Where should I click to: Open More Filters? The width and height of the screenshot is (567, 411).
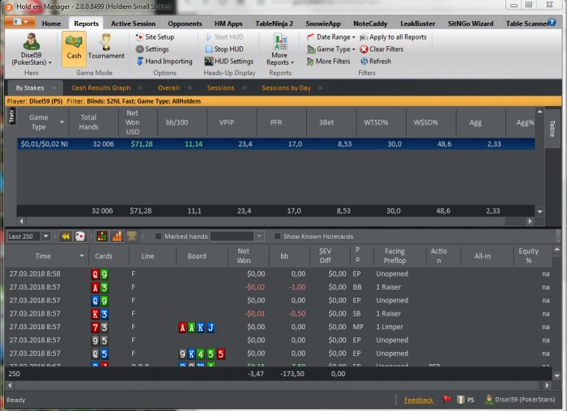pos(328,61)
